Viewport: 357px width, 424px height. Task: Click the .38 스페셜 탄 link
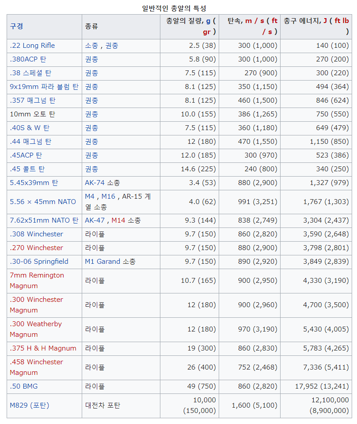[x=30, y=73]
